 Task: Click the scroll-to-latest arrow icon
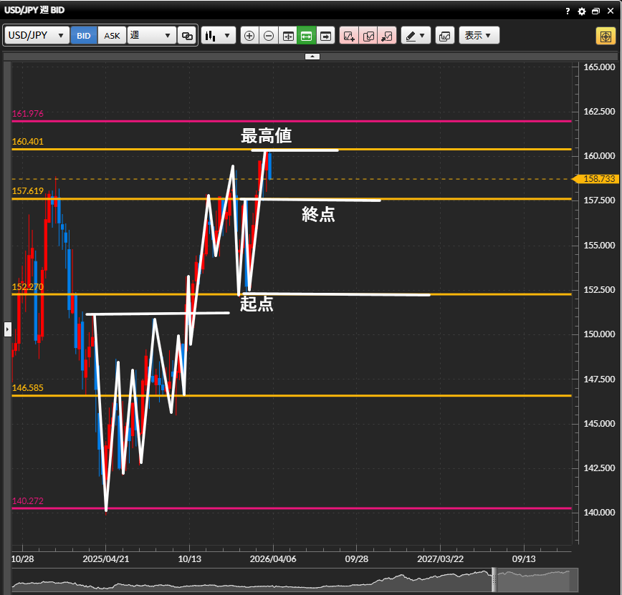click(326, 36)
